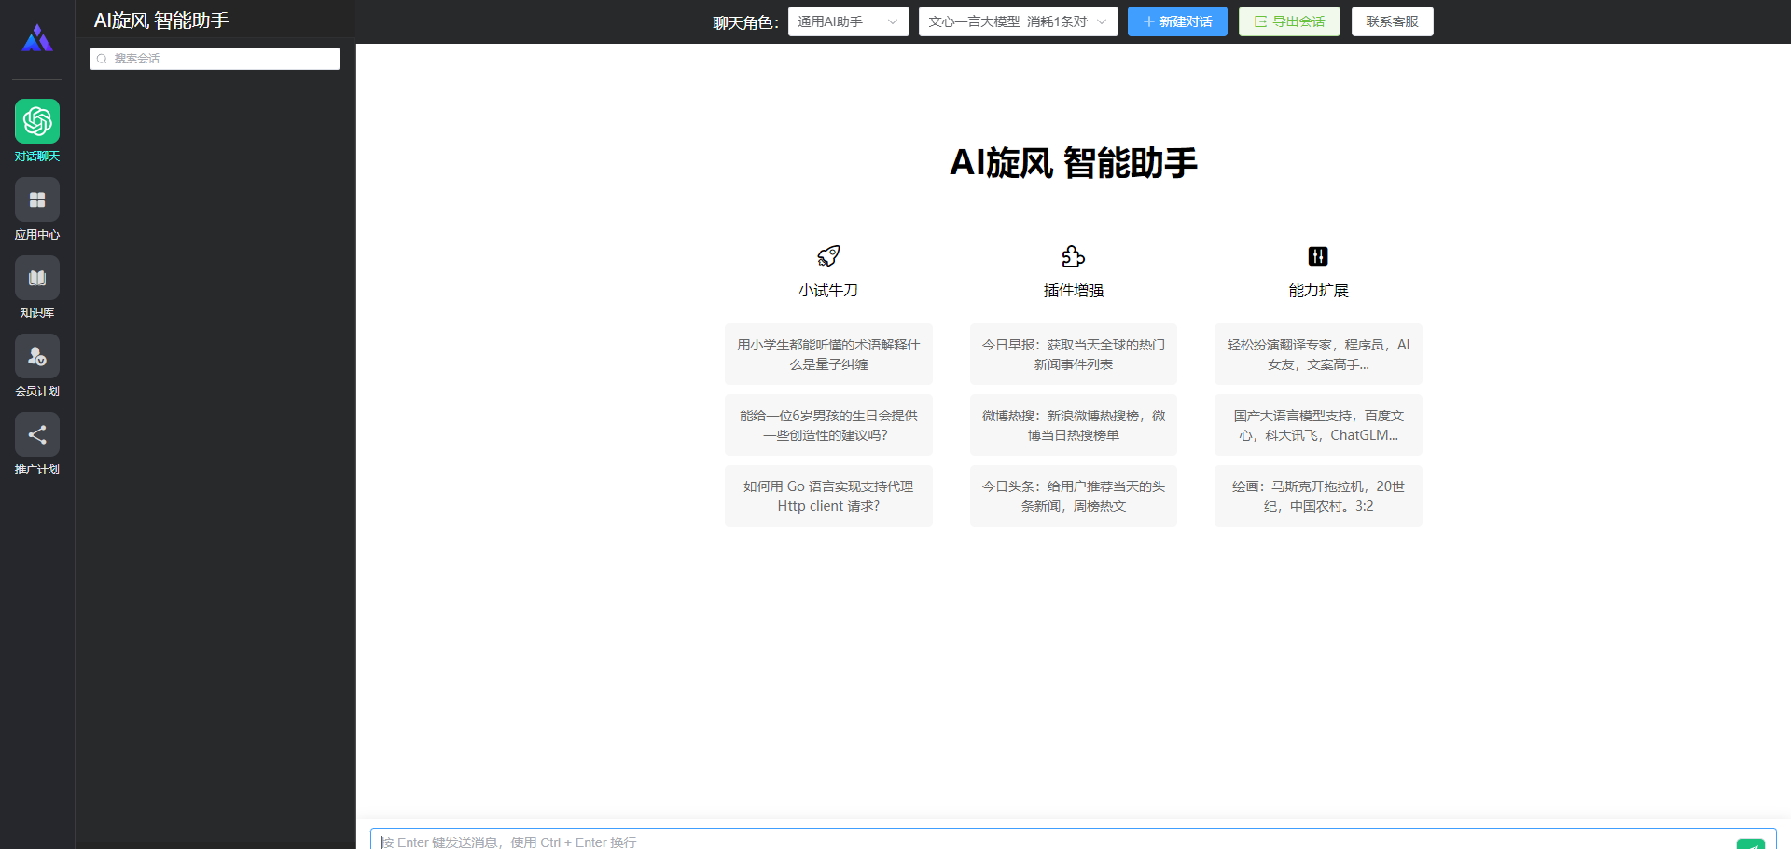Click the sliders icon above 能力扩展
This screenshot has height=849, width=1791.
1317,256
